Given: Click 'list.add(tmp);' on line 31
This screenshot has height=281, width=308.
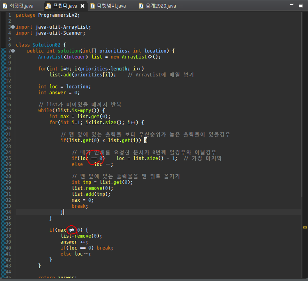Looking at the screenshot, I should point(91,194).
